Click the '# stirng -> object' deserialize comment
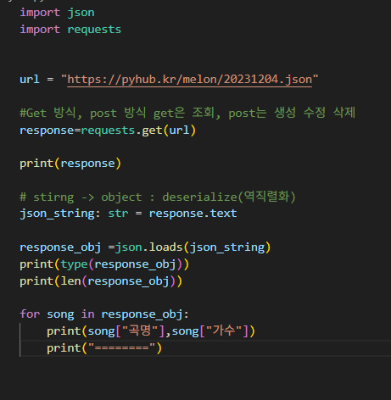Screen dimensions: 391x400 click(x=158, y=197)
